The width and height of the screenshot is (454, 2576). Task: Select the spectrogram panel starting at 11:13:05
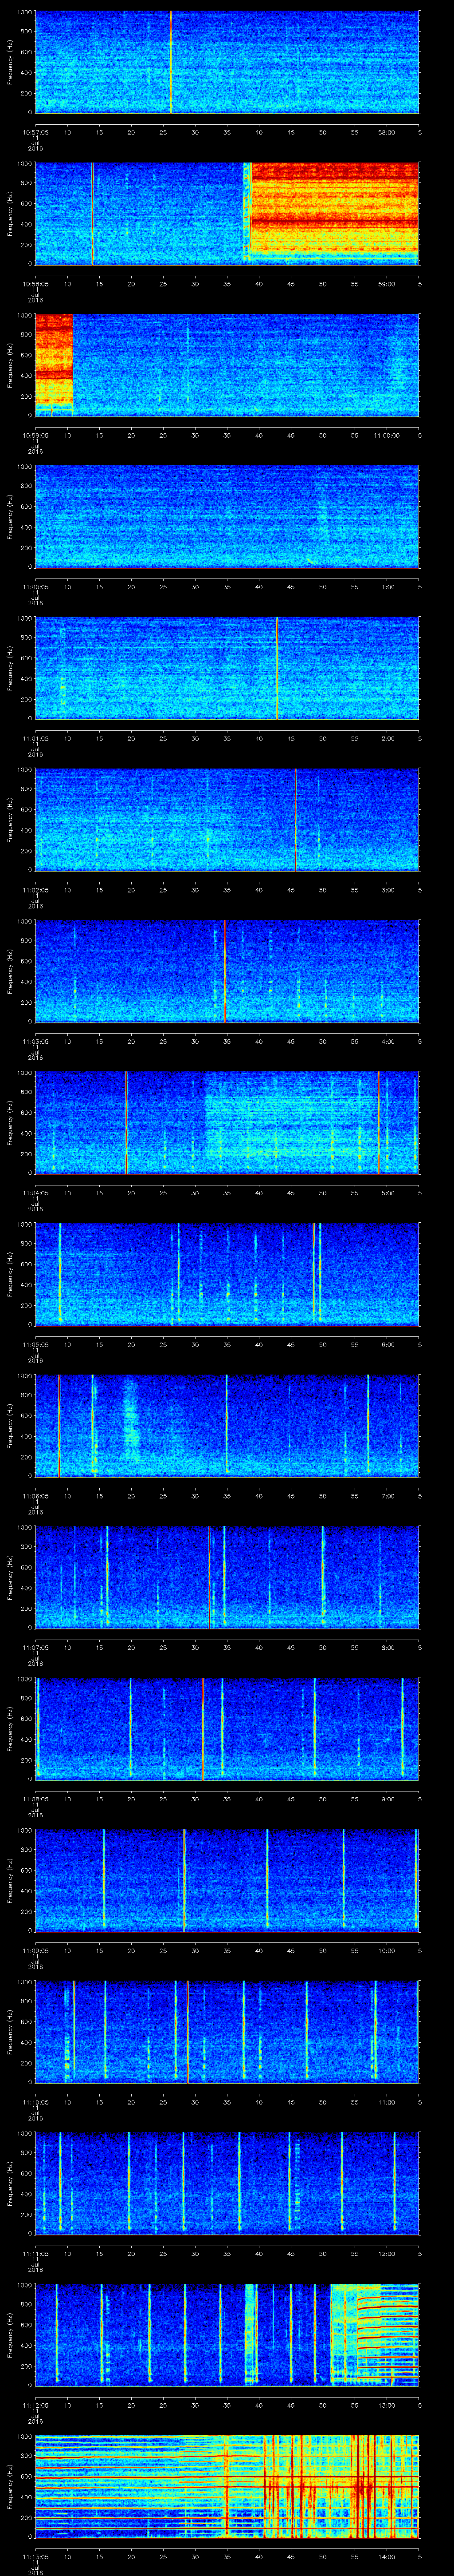click(227, 2486)
